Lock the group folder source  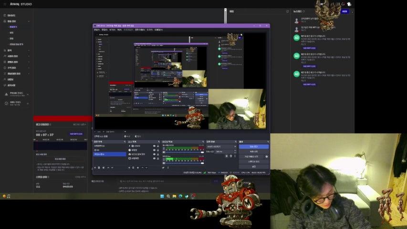tap(158, 146)
